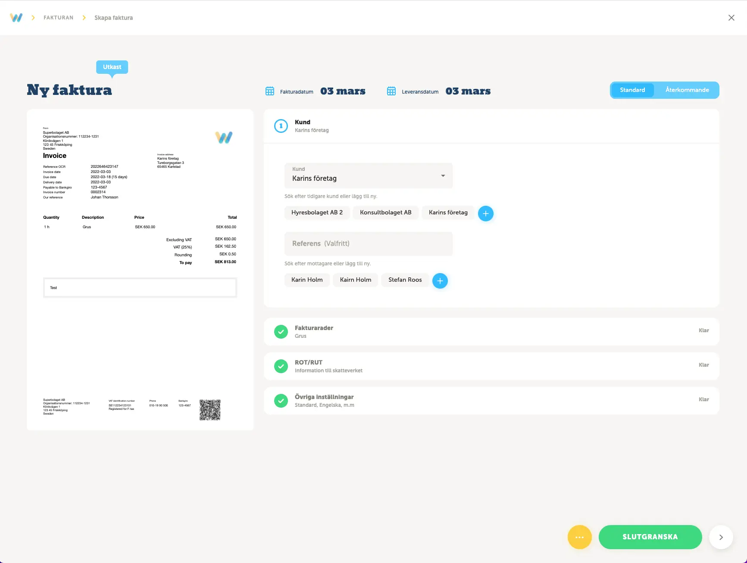747x563 pixels.
Task: Click the QR code on the invoice preview
Action: (x=210, y=410)
